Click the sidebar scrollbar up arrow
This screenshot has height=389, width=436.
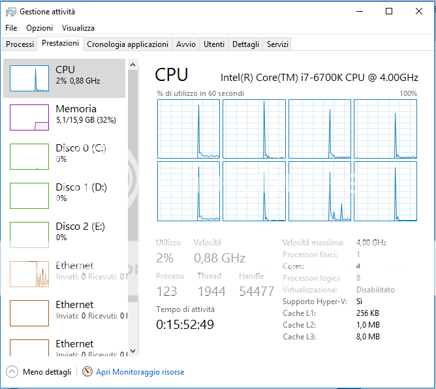[133, 65]
